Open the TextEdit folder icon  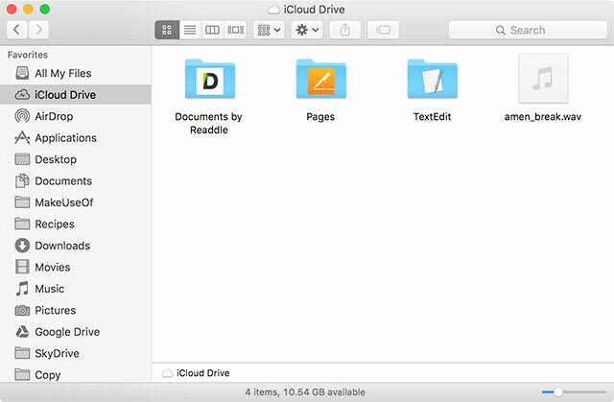(x=433, y=79)
